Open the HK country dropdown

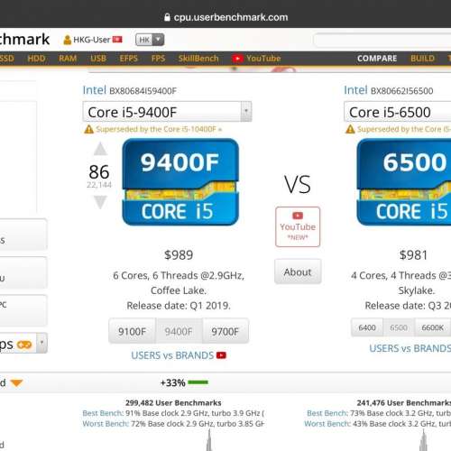[150, 40]
